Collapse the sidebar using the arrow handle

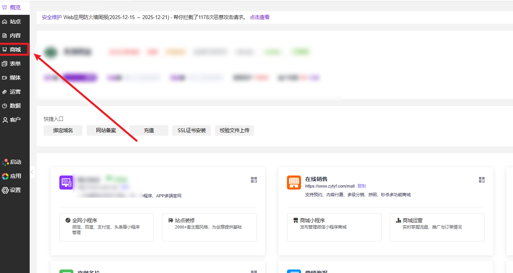coord(32,172)
